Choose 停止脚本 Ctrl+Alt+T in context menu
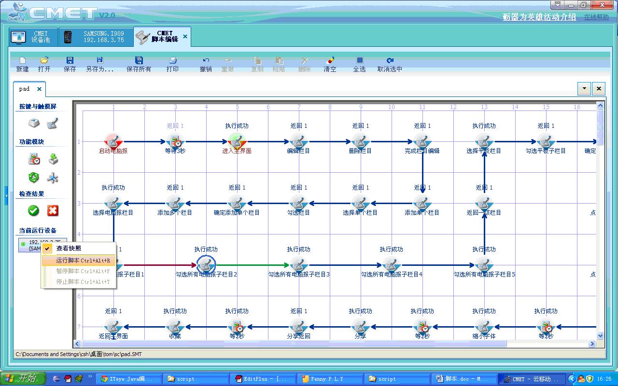618x386 pixels. pyautogui.click(x=79, y=282)
